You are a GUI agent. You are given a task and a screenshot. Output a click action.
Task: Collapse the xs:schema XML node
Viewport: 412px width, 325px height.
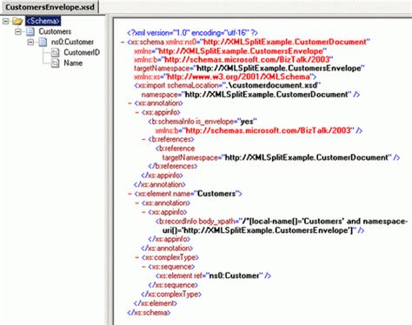click(123, 43)
